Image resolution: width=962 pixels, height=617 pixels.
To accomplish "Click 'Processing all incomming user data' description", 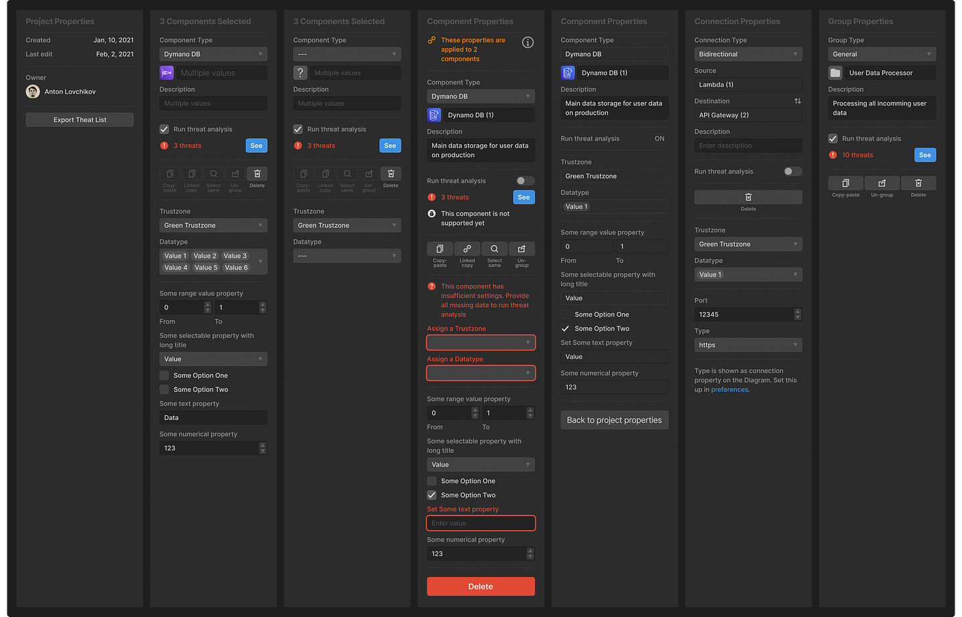I will click(882, 108).
